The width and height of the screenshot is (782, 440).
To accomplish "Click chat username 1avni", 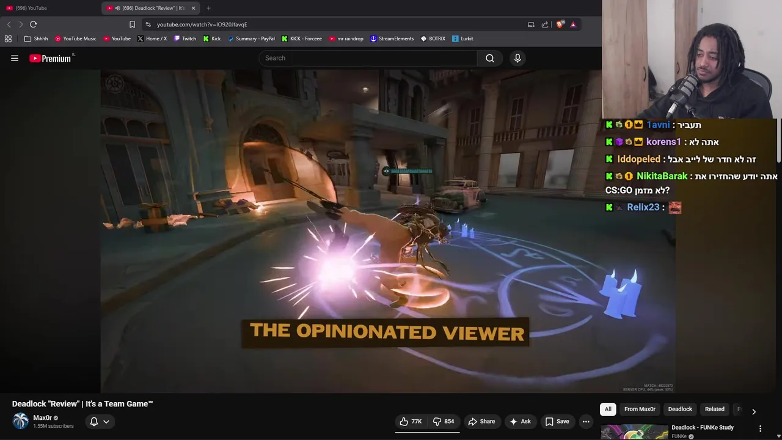I will click(658, 125).
